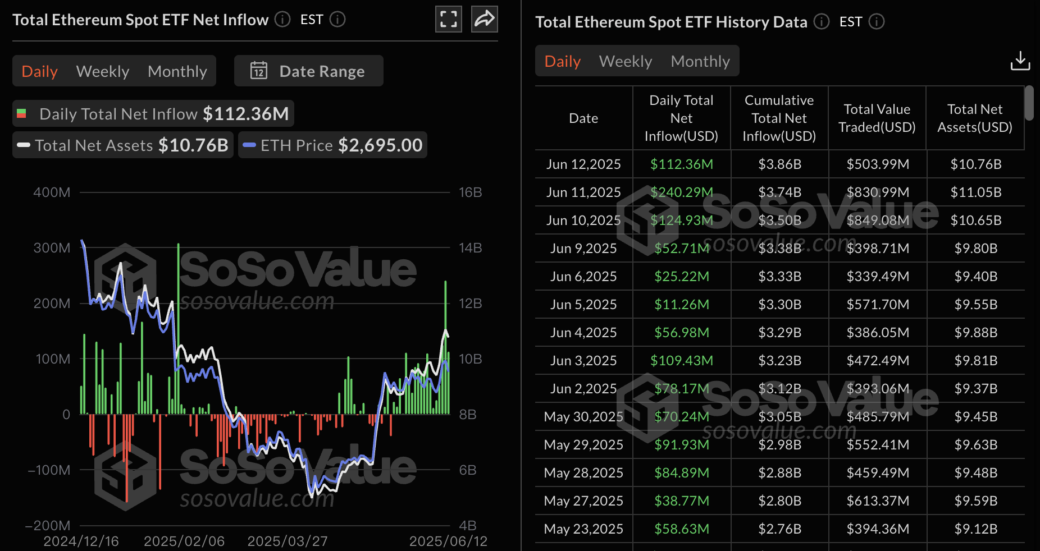Image resolution: width=1040 pixels, height=551 pixels.
Task: Toggle ETH Price line visibility
Action: coord(332,145)
